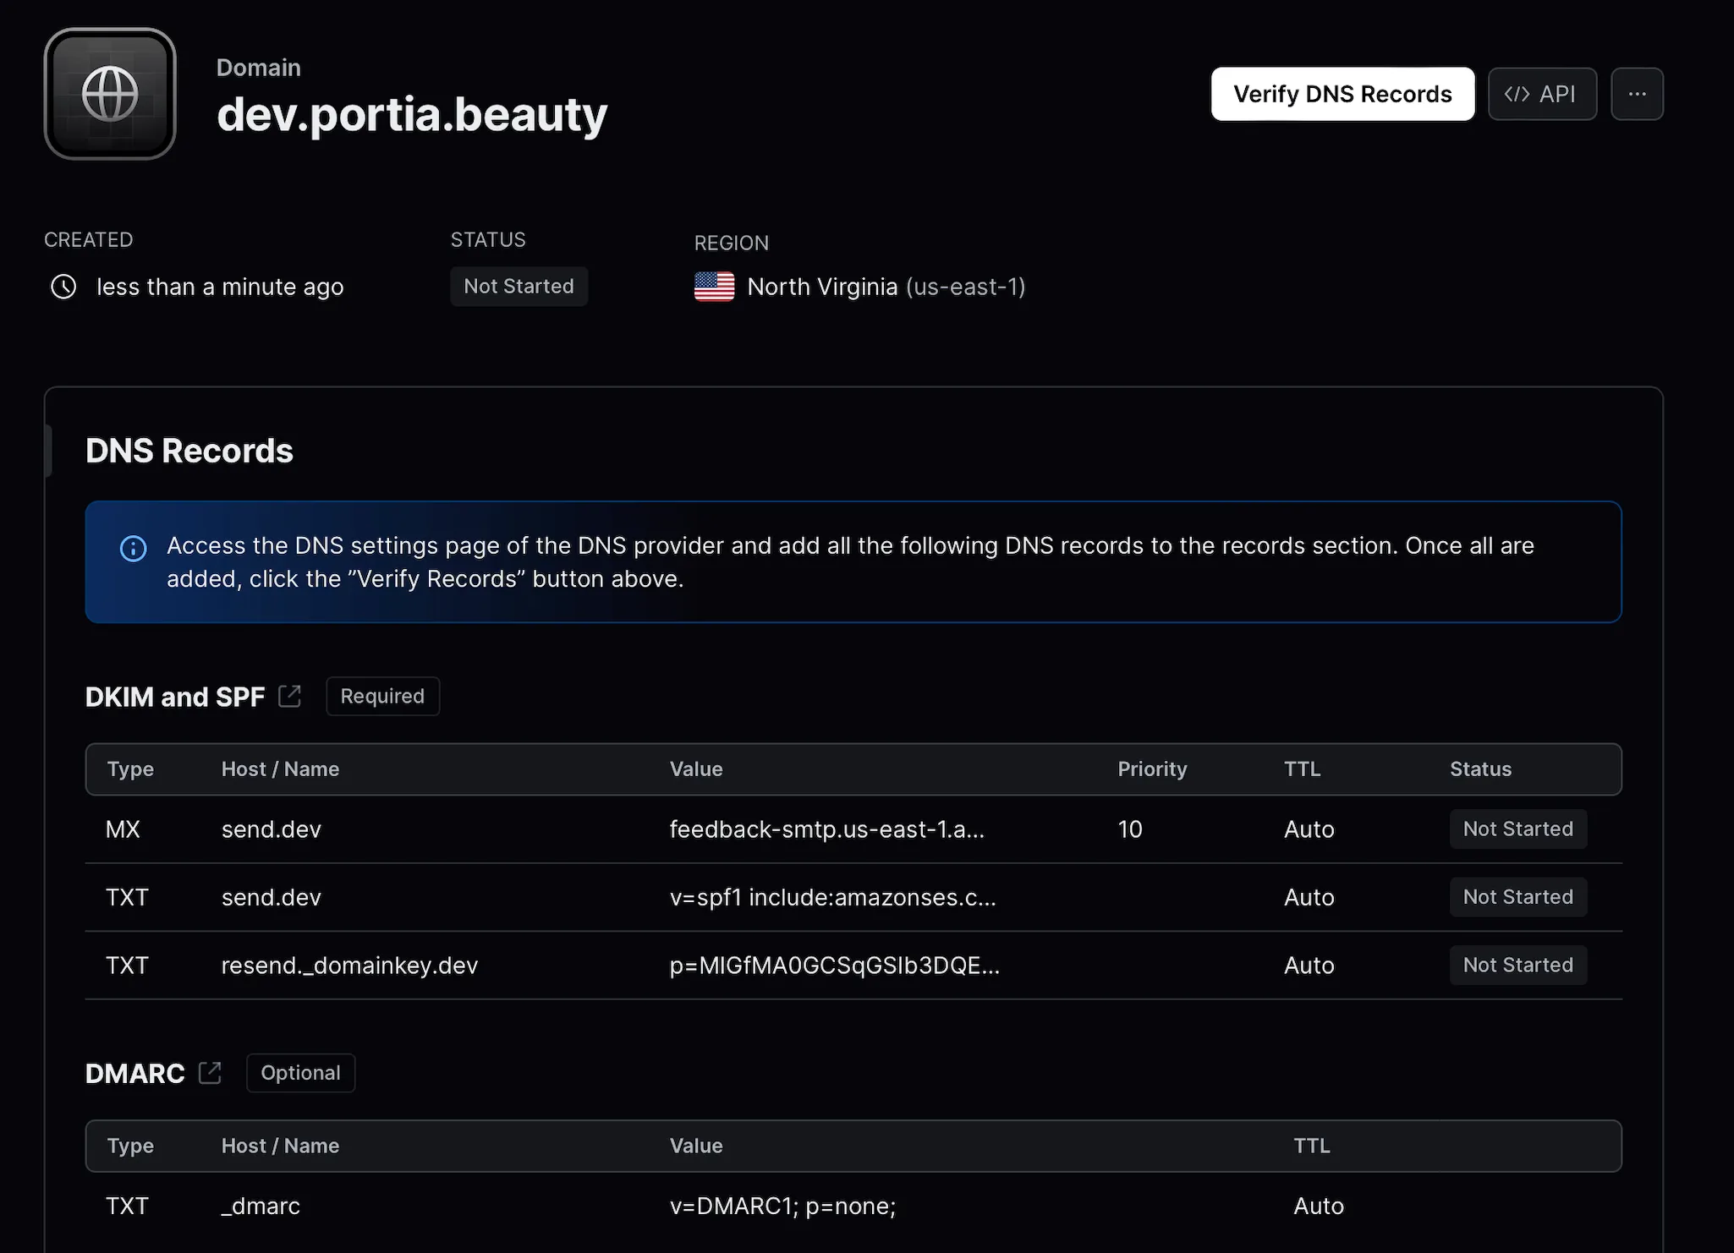Copy the p=MIGfMA0 DKIM record value
This screenshot has width=1734, height=1253.
tap(834, 966)
